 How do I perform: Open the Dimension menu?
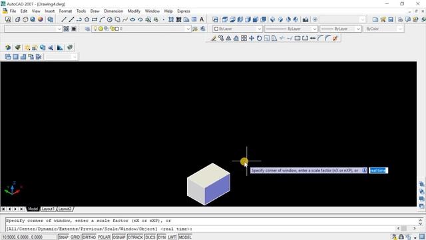pos(114,11)
